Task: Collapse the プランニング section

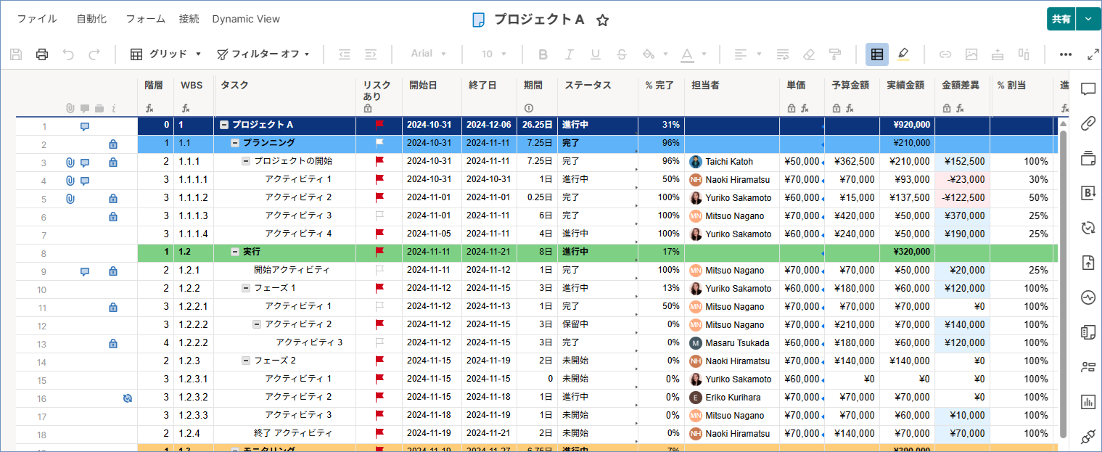Action: click(235, 143)
